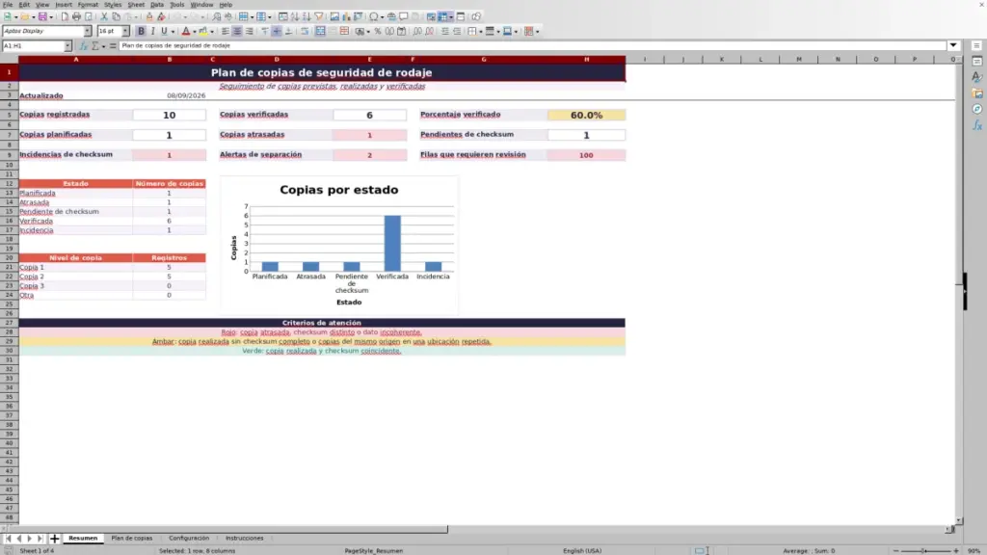Click the Copias por estado chart
Image resolution: width=987 pixels, height=555 pixels.
[338, 246]
